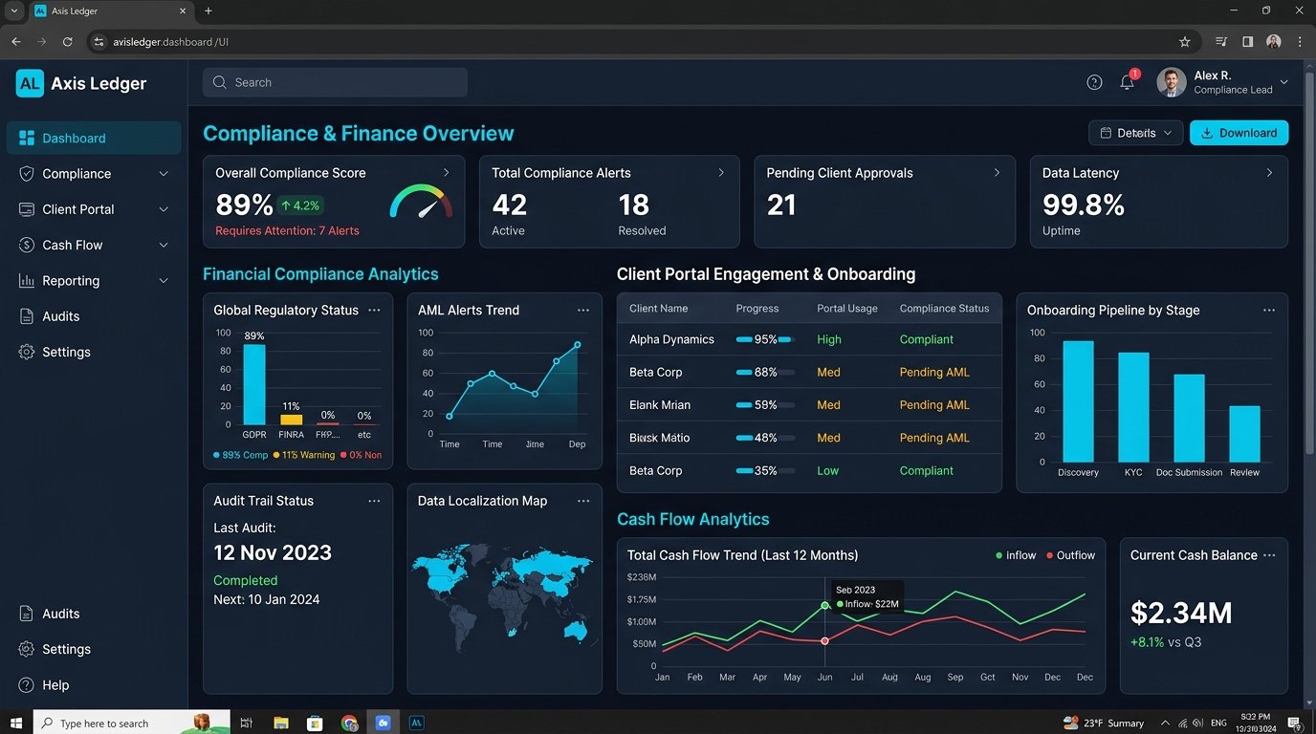Toggle the Inflow legend item

click(1016, 555)
